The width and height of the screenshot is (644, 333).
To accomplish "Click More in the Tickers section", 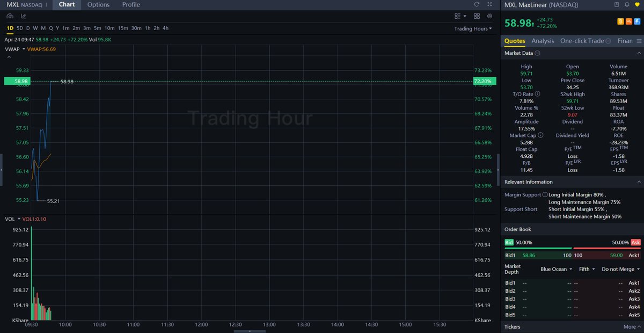I will click(631, 327).
